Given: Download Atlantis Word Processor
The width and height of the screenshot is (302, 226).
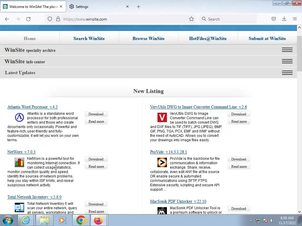Looking at the screenshot, I should (96, 114).
